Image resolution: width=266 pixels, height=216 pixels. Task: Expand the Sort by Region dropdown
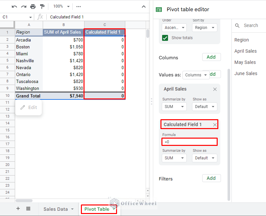205,28
